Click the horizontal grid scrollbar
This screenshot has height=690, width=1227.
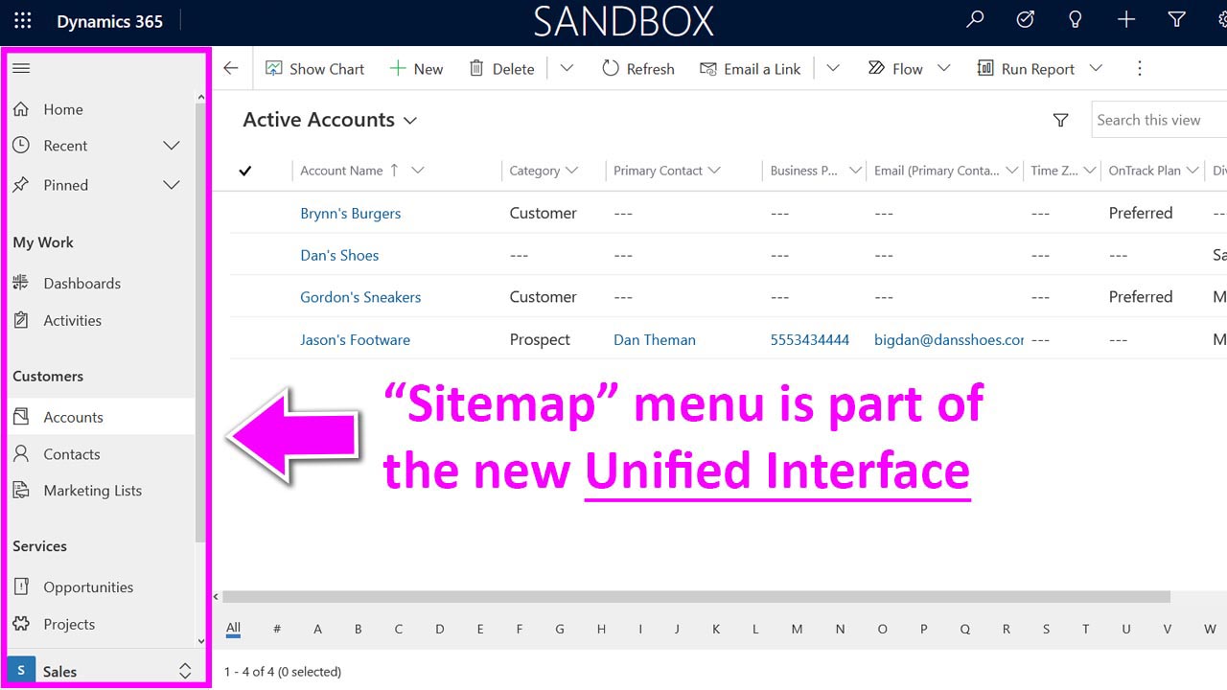pyautogui.click(x=696, y=596)
